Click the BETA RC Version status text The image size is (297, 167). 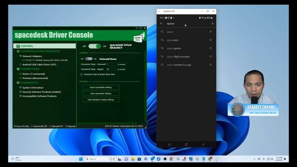tap(124, 126)
